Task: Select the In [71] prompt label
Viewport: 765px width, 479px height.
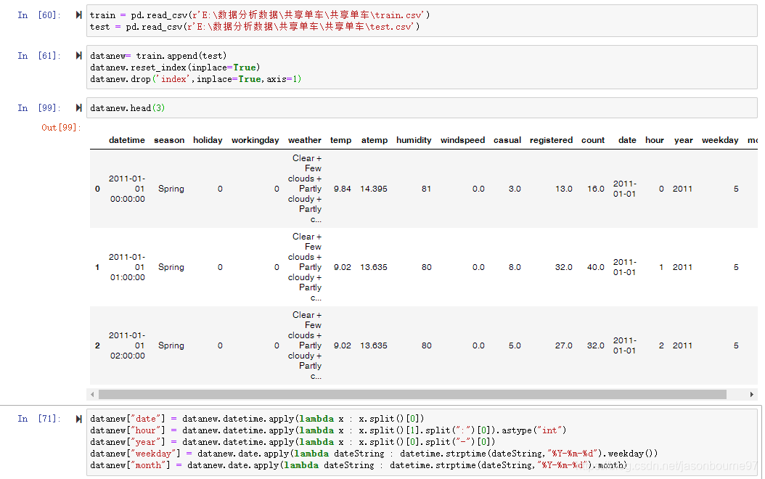Action: tap(39, 419)
